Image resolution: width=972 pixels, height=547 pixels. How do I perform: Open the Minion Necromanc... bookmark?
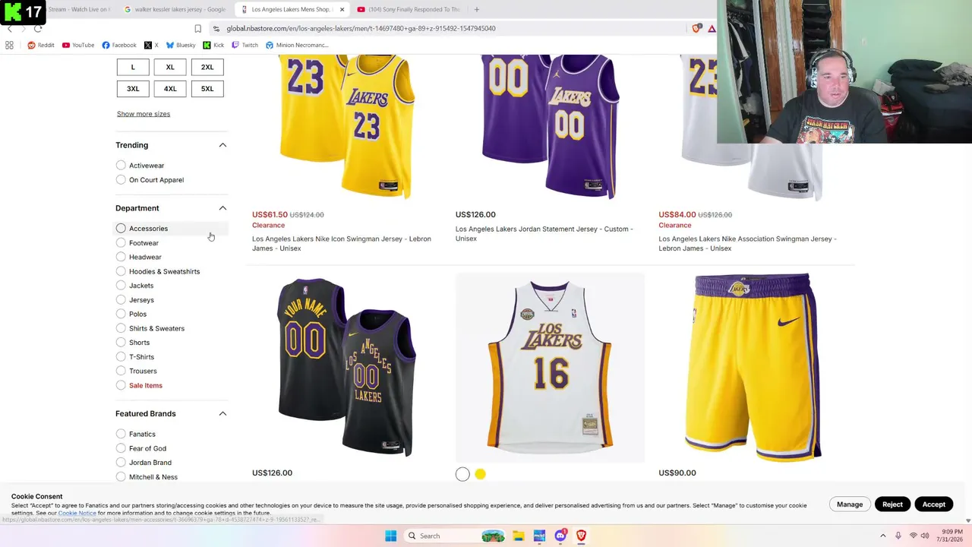(296, 45)
